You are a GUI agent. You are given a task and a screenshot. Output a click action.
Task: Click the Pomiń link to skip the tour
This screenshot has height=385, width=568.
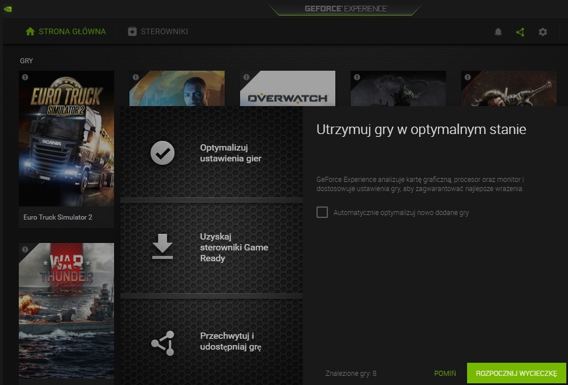[445, 374]
